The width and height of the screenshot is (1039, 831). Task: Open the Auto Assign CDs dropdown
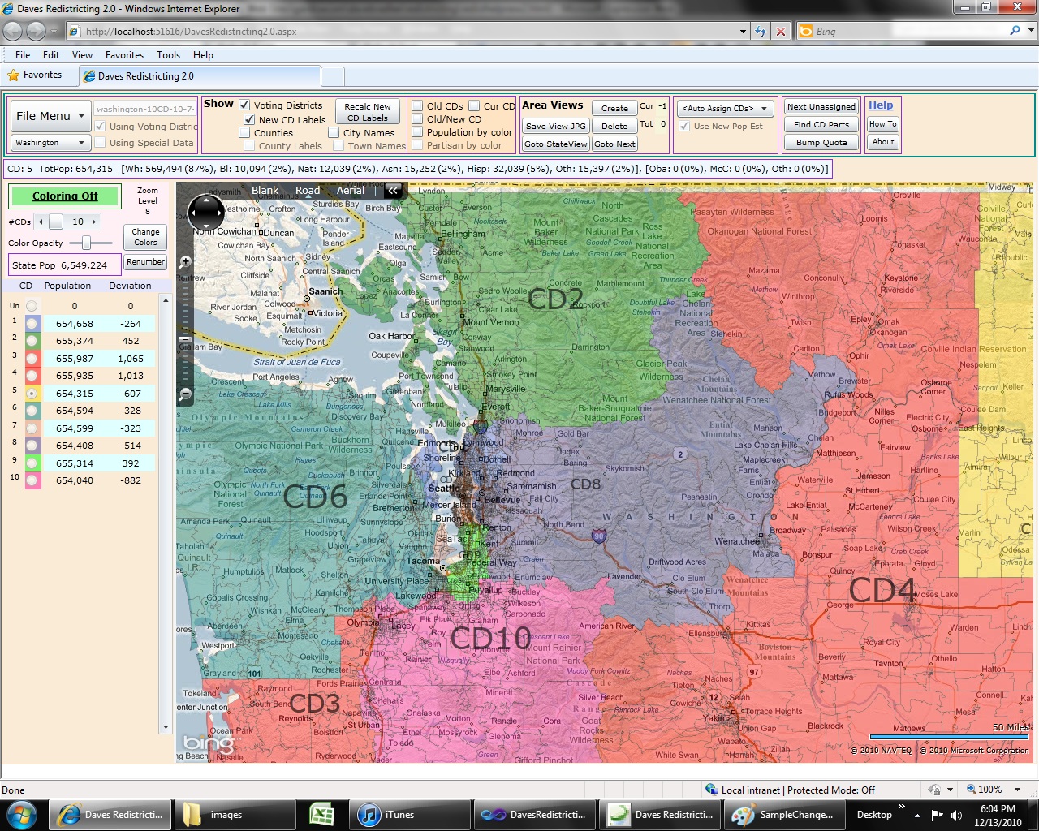pos(725,108)
